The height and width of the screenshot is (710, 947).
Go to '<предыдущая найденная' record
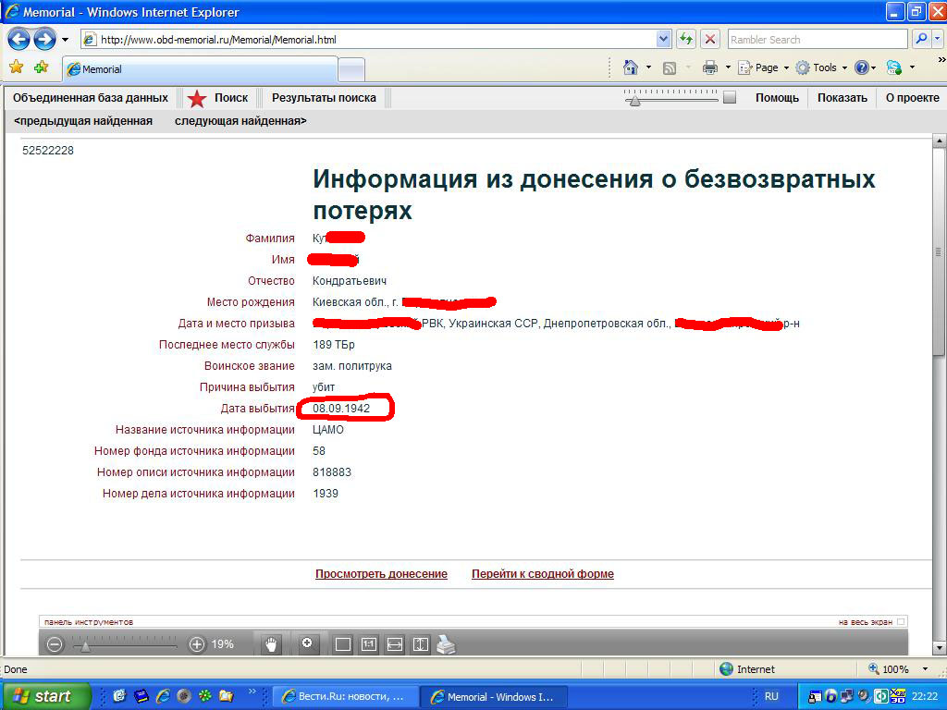(83, 121)
